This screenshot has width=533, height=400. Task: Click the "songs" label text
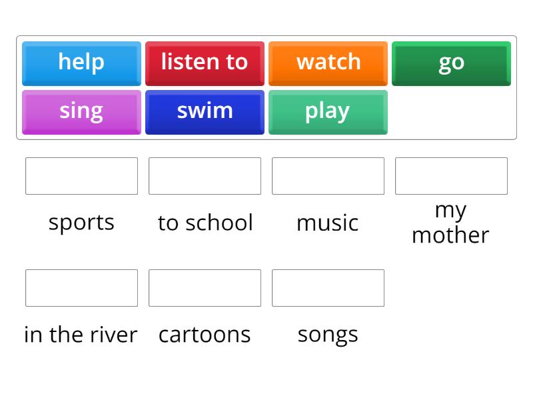(x=328, y=334)
